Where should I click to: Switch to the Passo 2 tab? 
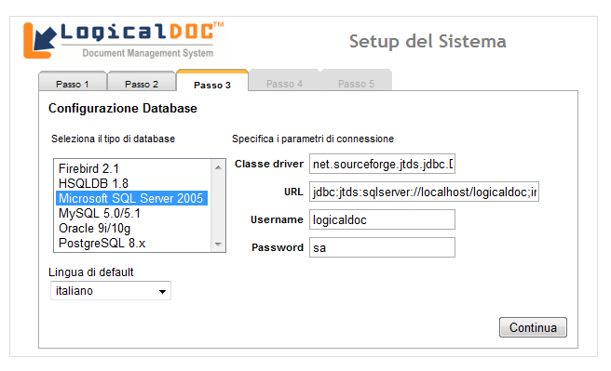click(x=142, y=83)
